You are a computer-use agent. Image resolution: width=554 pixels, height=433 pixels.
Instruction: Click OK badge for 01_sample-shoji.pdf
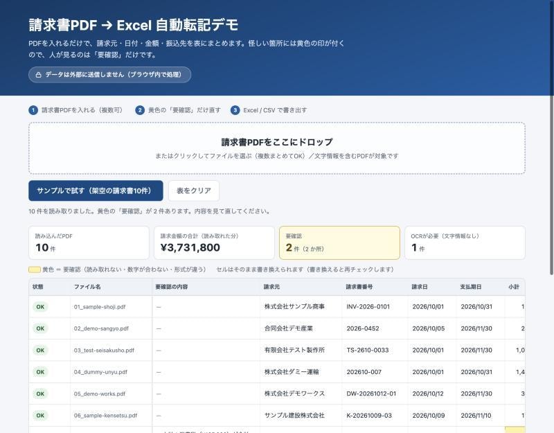tap(40, 307)
